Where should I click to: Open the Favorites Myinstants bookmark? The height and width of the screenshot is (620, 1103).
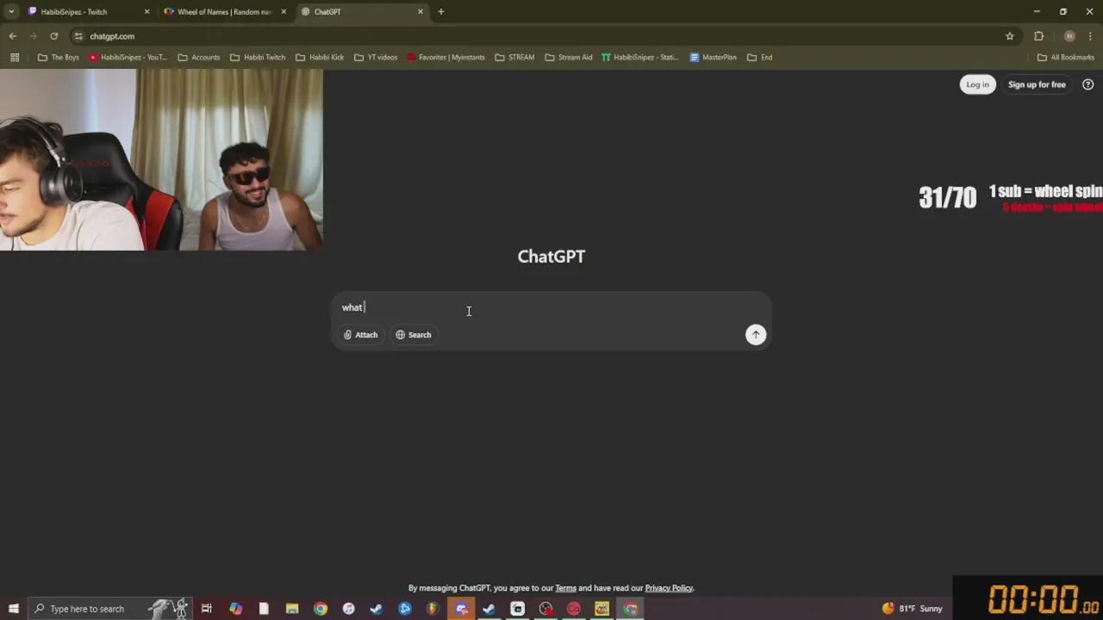click(x=446, y=58)
